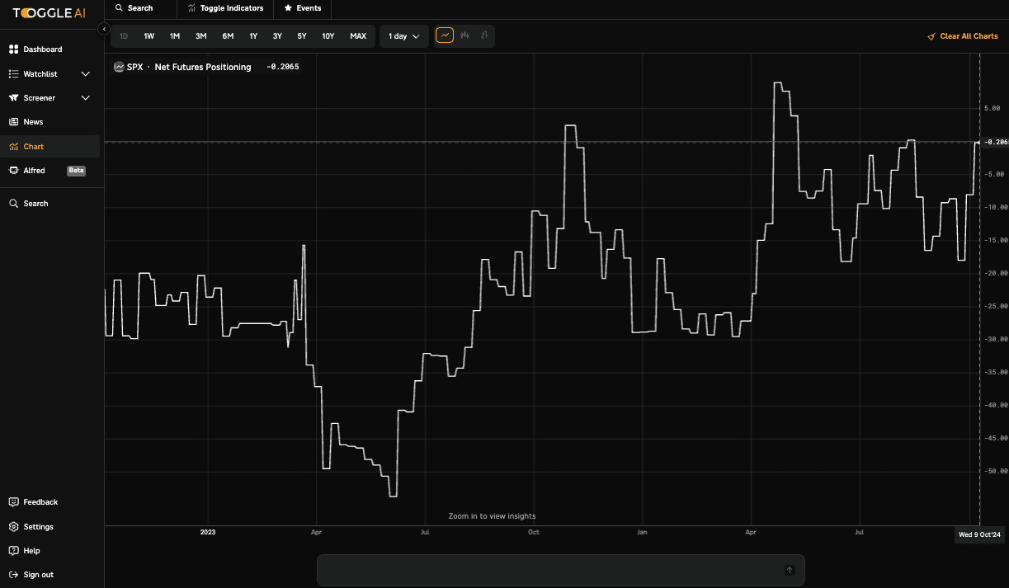Click the Toggle AI logo
This screenshot has height=588, width=1009.
49,13
